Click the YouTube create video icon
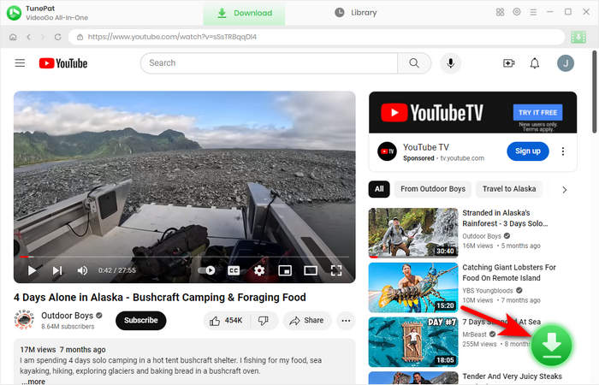The image size is (599, 385). coord(509,63)
